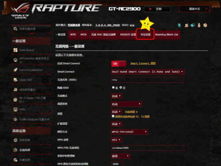
Task: Switch to the Roaming Block List tab
Action: pos(167,35)
